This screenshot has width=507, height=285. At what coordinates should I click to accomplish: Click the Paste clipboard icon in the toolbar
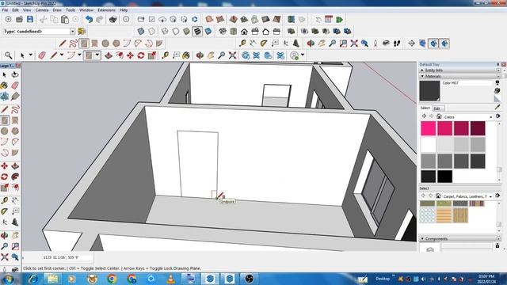click(65, 19)
